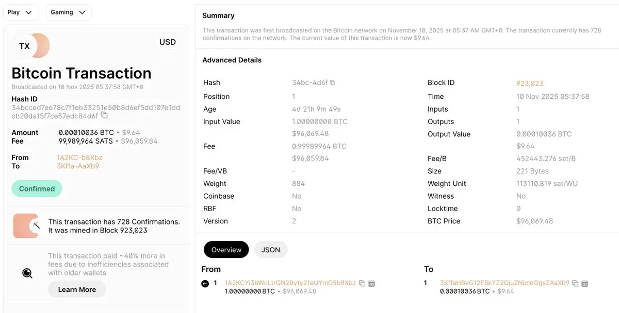Switch to the JSON tab

(271, 250)
